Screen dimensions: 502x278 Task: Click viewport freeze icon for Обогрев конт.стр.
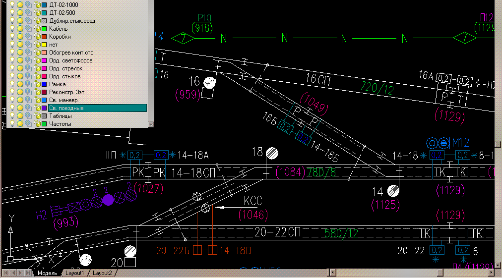[x=28, y=53]
